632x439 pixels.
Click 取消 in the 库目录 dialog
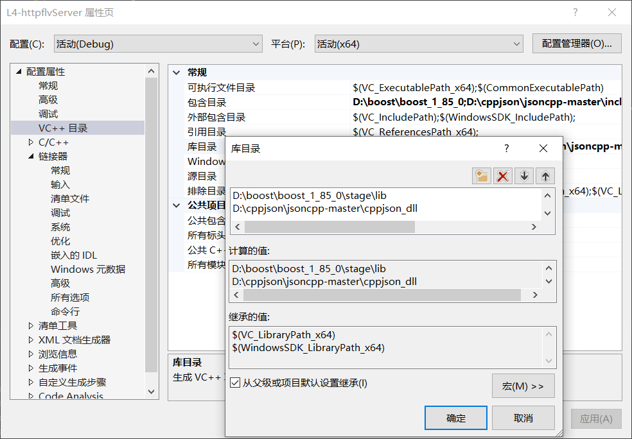(523, 418)
